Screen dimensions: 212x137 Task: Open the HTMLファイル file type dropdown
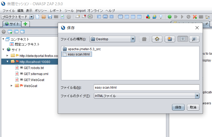click(x=197, y=96)
